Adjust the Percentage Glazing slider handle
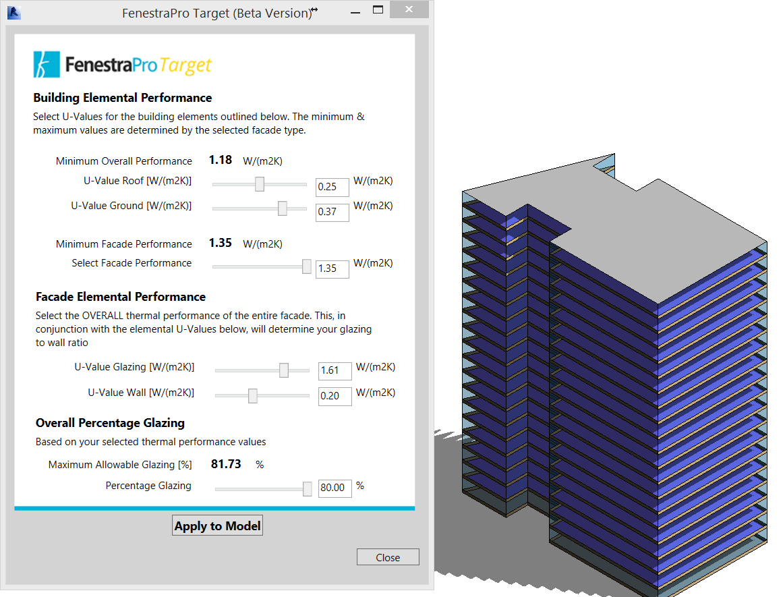Image resolution: width=783 pixels, height=597 pixels. click(x=308, y=488)
